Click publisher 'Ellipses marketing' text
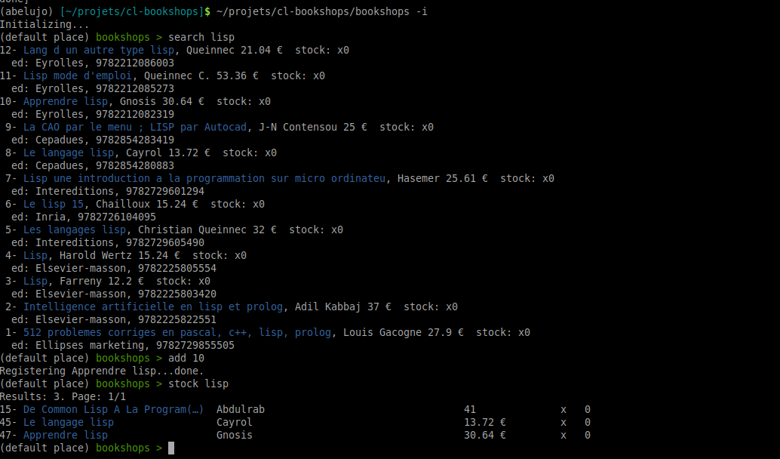The width and height of the screenshot is (780, 459). [x=90, y=346]
